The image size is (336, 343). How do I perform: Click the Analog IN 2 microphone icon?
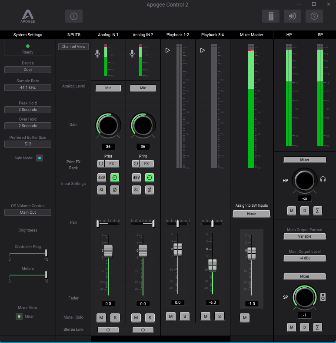point(132,54)
